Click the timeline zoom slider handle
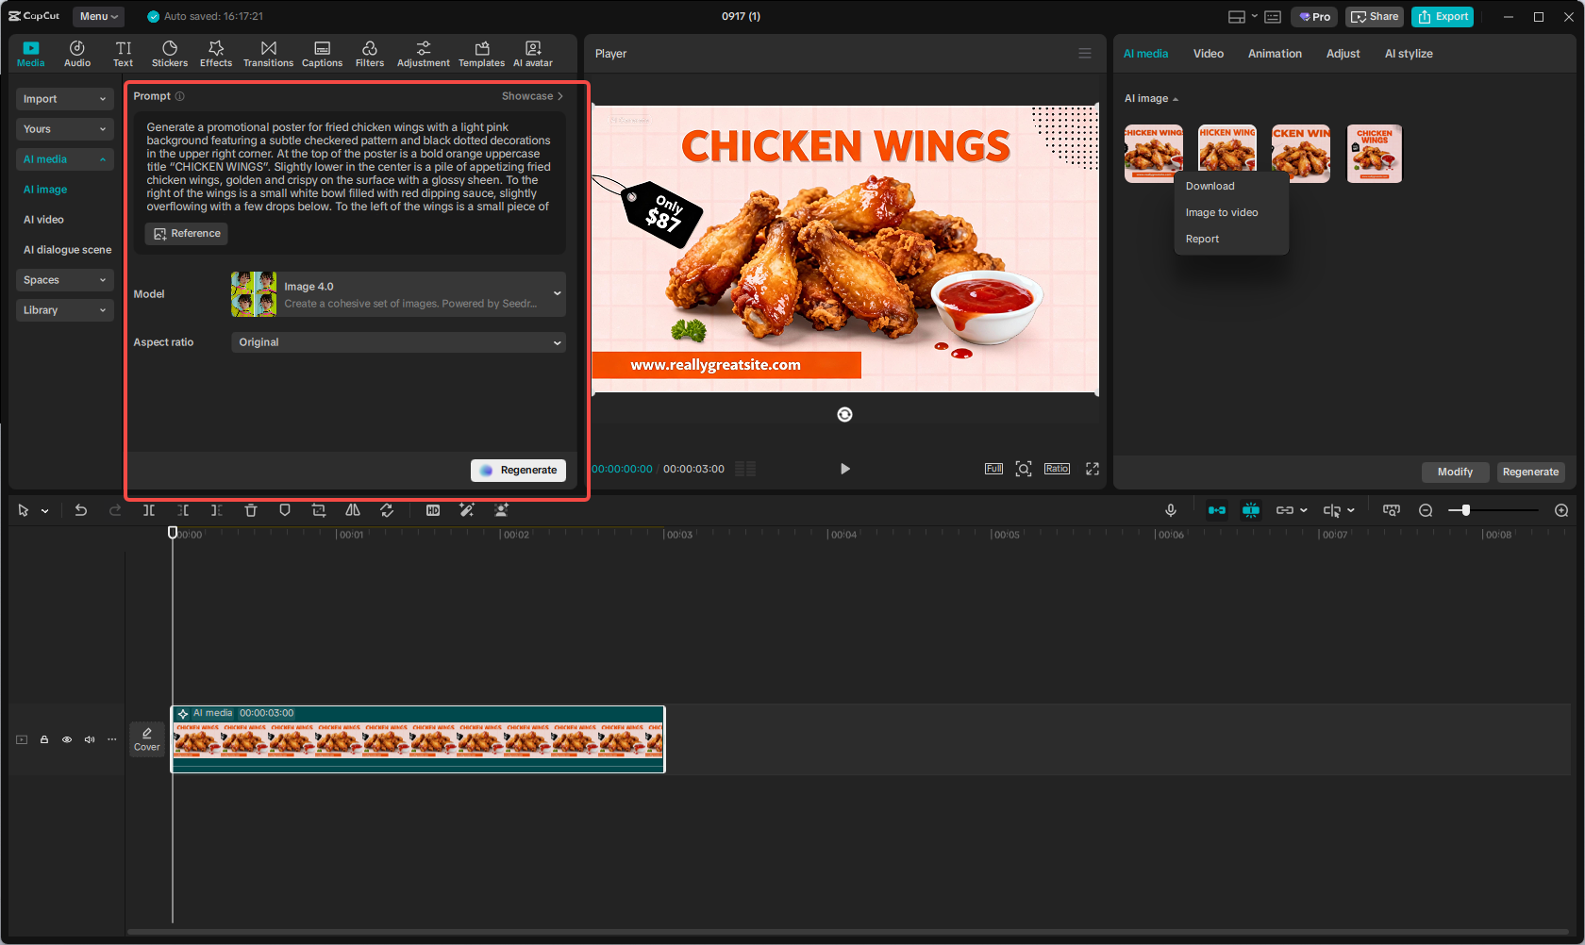This screenshot has height=945, width=1585. click(x=1465, y=510)
